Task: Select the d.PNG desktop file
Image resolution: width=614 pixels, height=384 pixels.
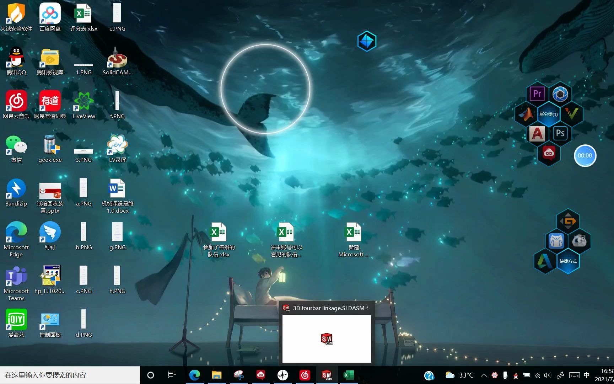Action: click(x=84, y=323)
